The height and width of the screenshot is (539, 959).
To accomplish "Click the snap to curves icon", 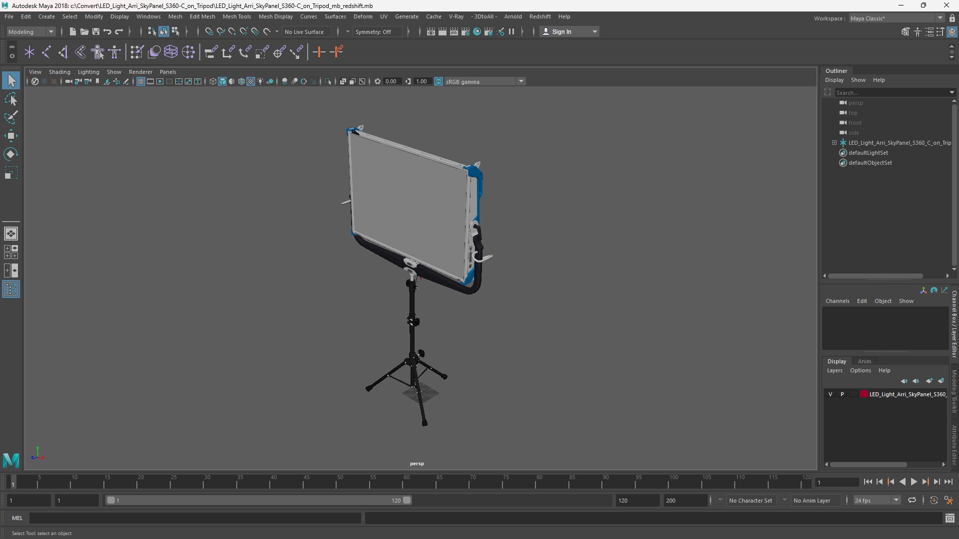I will [x=220, y=31].
